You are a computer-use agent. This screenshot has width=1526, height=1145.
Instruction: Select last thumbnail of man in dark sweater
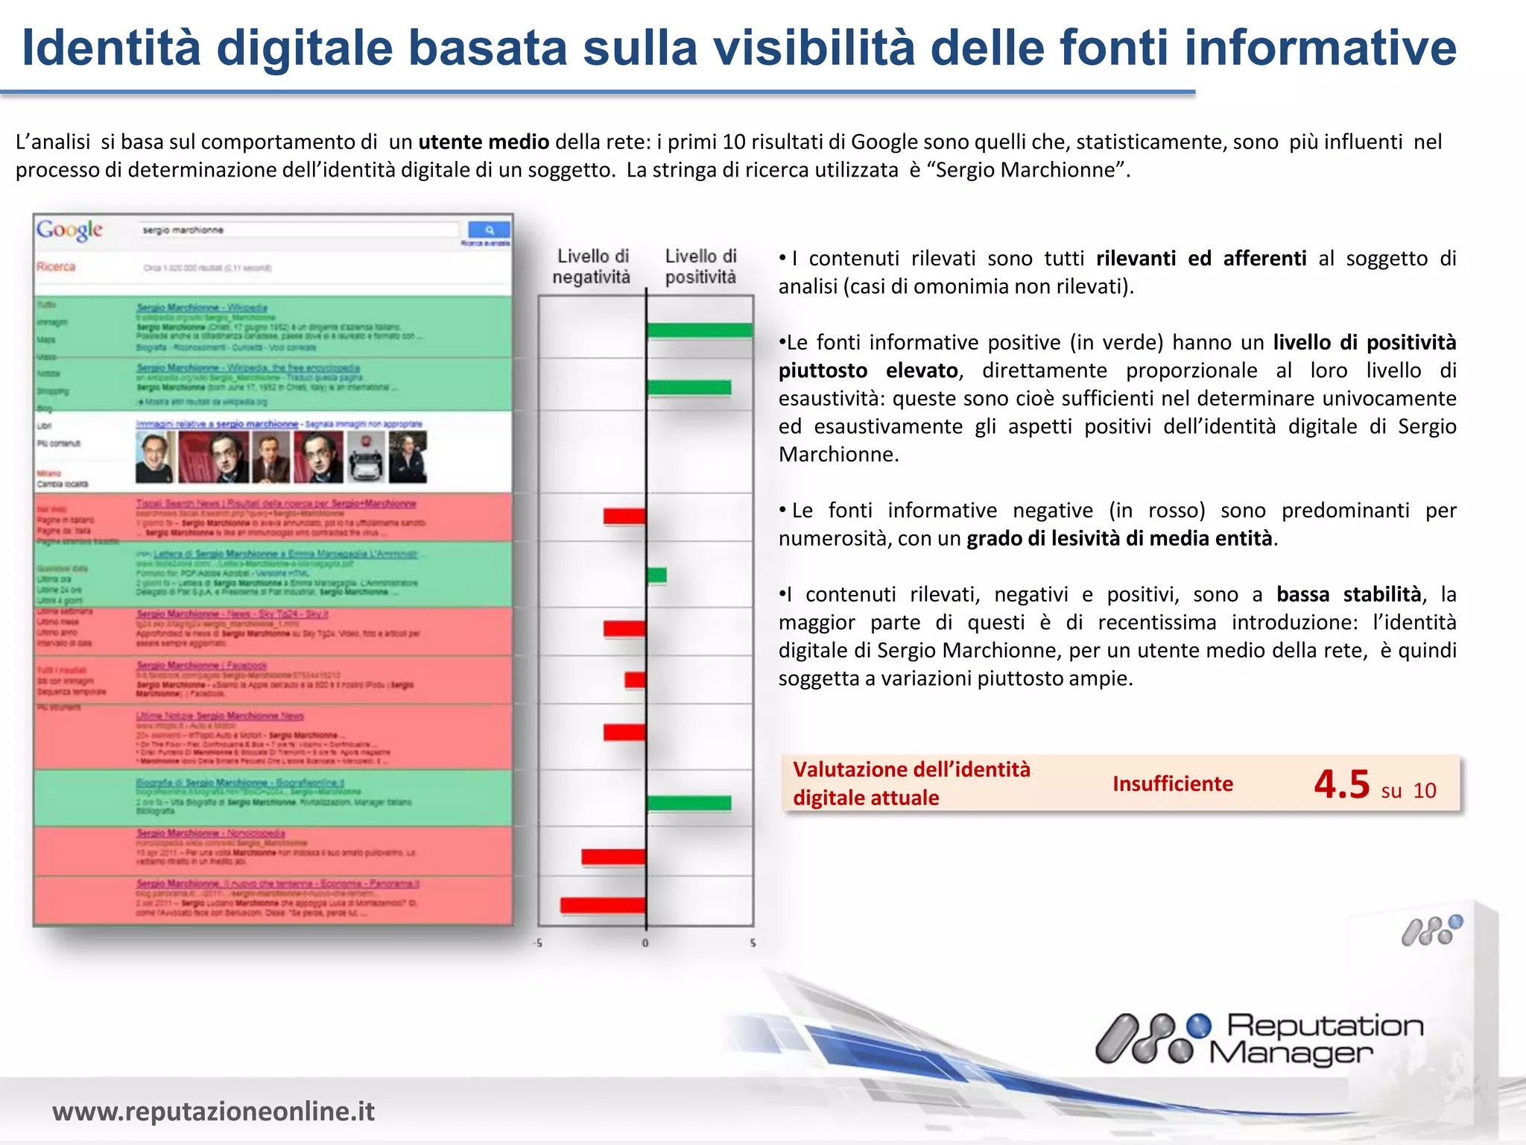pyautogui.click(x=408, y=457)
